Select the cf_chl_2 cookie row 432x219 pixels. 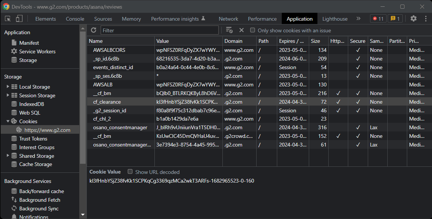259,119
